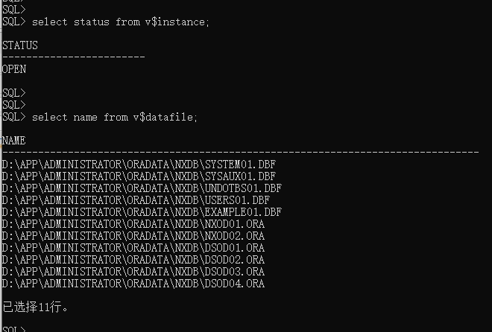Click the 'select name from v$datafile' command
Image resolution: width=492 pixels, height=332 pixels.
[x=115, y=117]
